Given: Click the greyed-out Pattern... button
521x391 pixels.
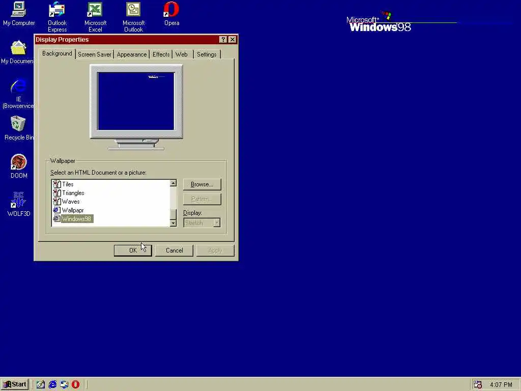Looking at the screenshot, I should click(x=202, y=199).
